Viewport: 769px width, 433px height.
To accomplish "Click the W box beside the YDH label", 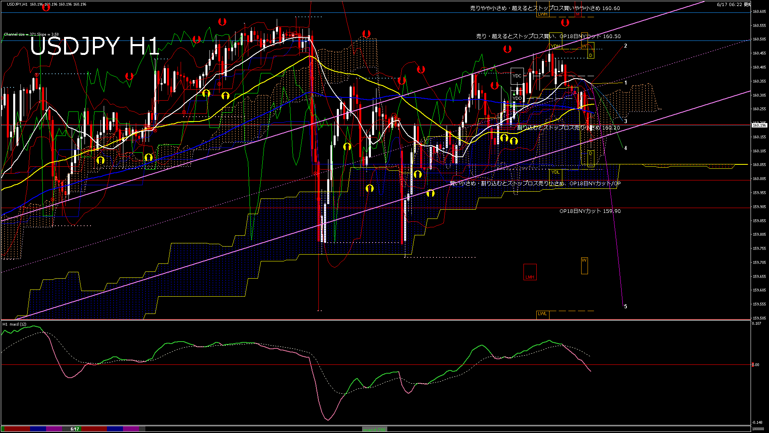I will tap(584, 41).
